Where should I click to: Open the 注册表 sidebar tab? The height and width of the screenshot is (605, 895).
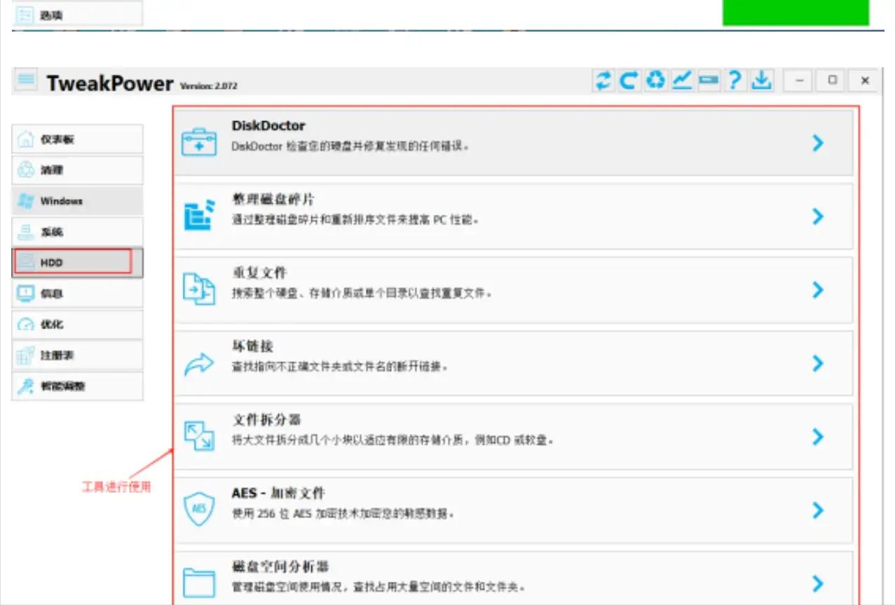pyautogui.click(x=78, y=355)
